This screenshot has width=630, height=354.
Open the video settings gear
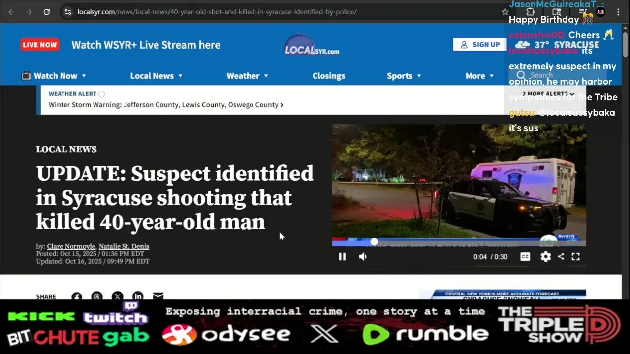(x=546, y=257)
